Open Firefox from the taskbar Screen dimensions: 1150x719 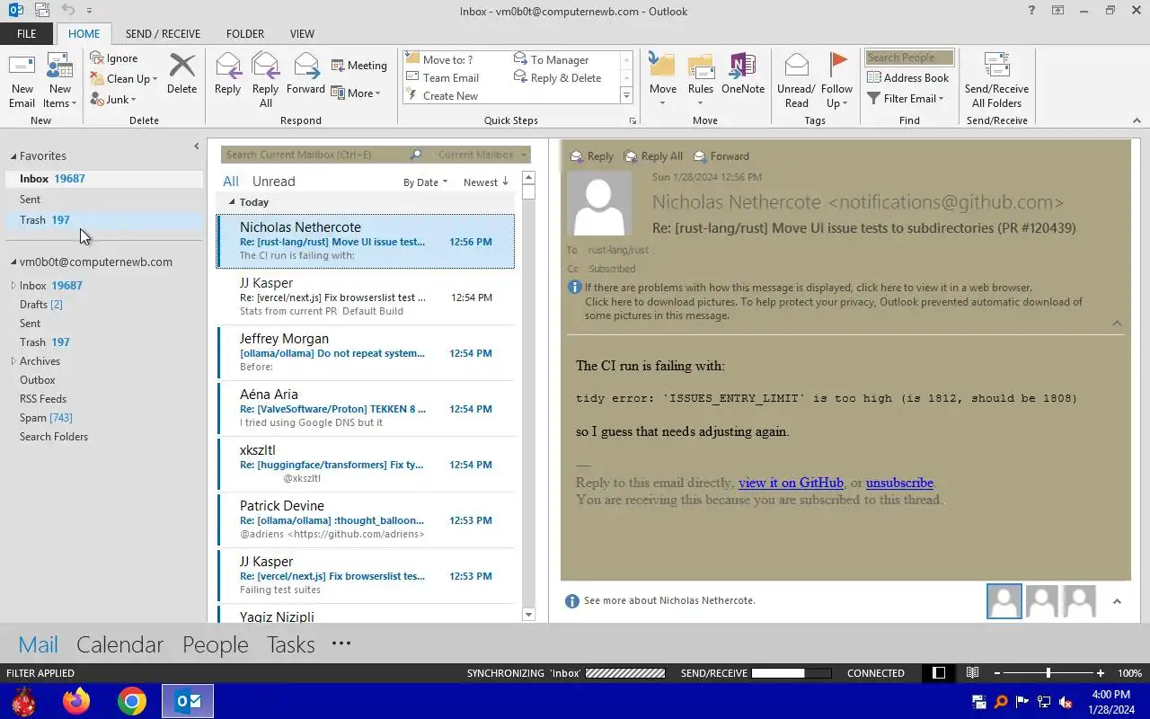pyautogui.click(x=76, y=701)
